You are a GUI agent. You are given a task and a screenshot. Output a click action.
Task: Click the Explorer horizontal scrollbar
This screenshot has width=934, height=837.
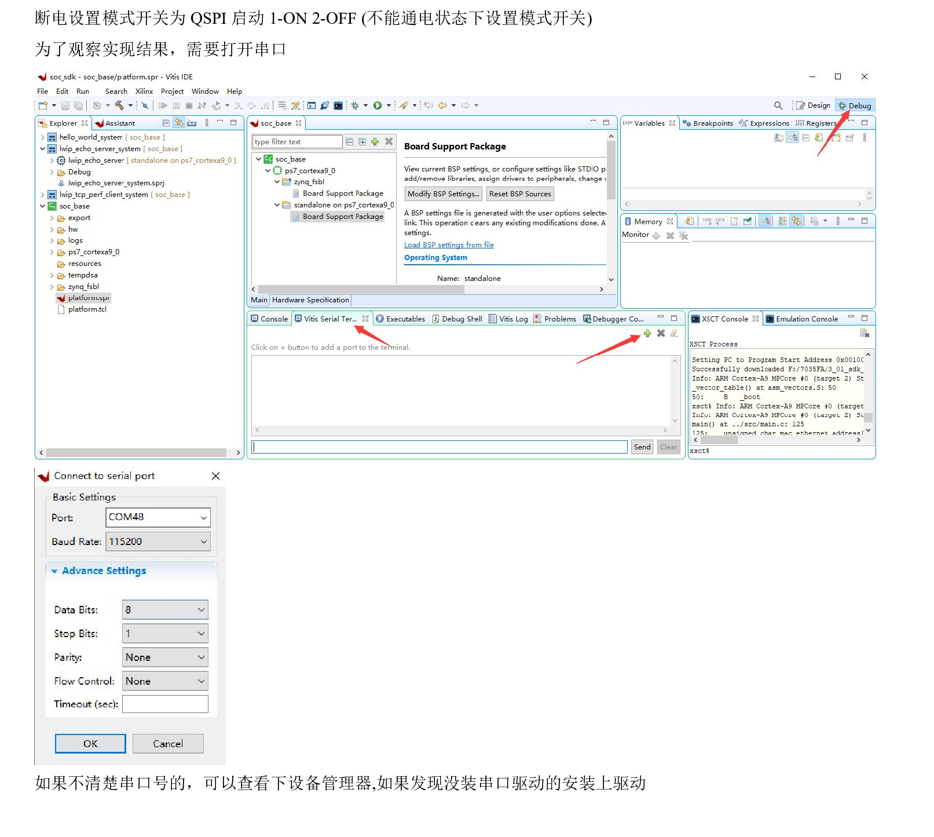(x=136, y=452)
